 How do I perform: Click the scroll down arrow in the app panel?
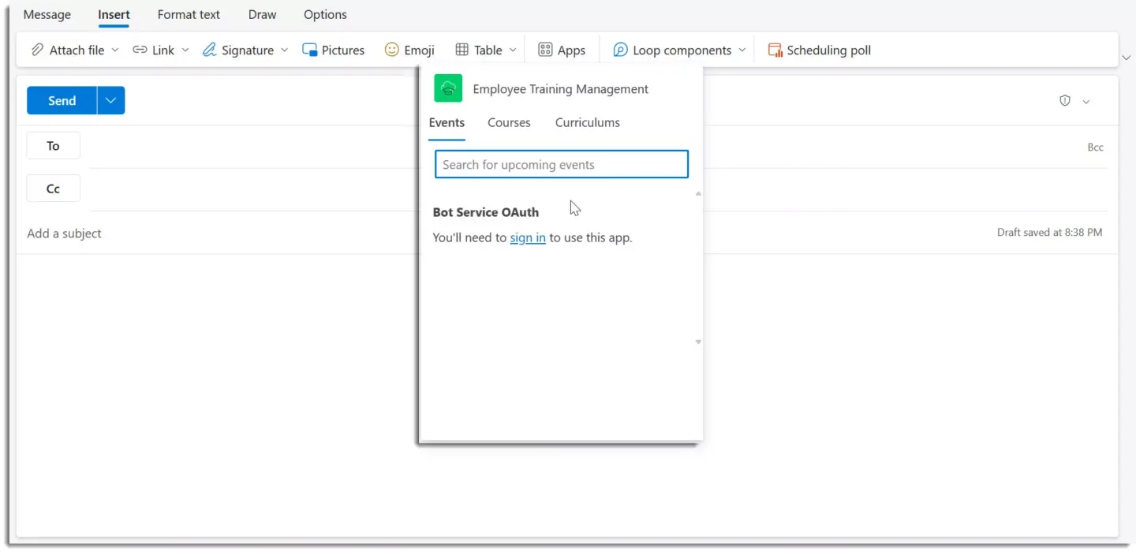point(698,342)
